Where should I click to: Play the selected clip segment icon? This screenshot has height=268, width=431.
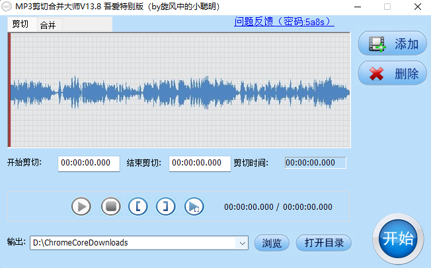pyautogui.click(x=194, y=206)
